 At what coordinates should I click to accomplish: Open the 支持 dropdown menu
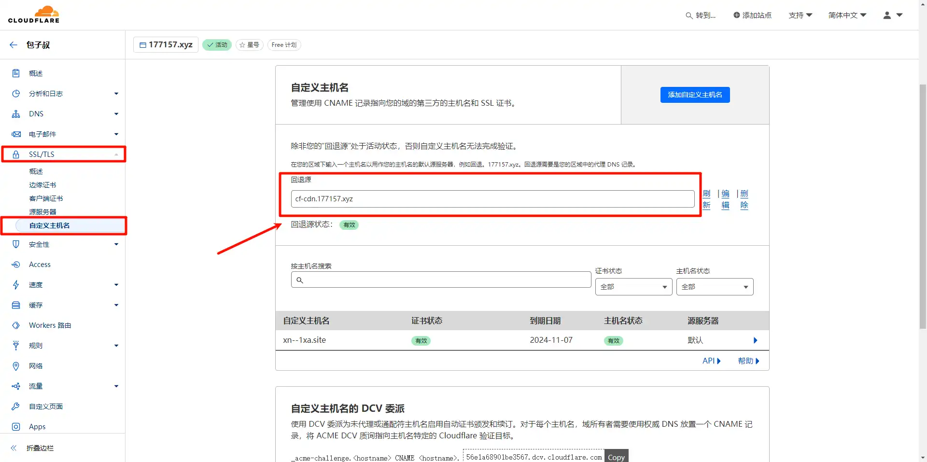pyautogui.click(x=801, y=15)
